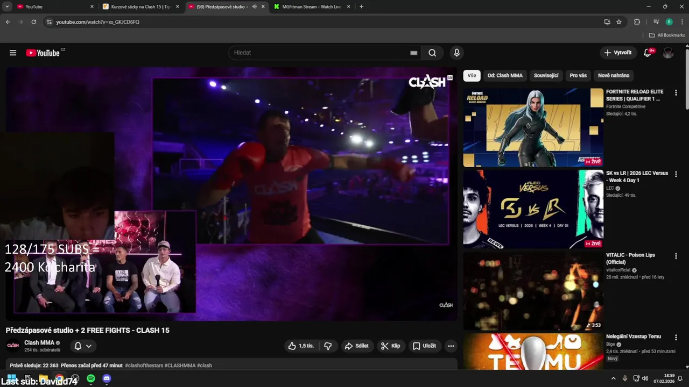
Task: Expand the video description box
Action: (x=231, y=365)
